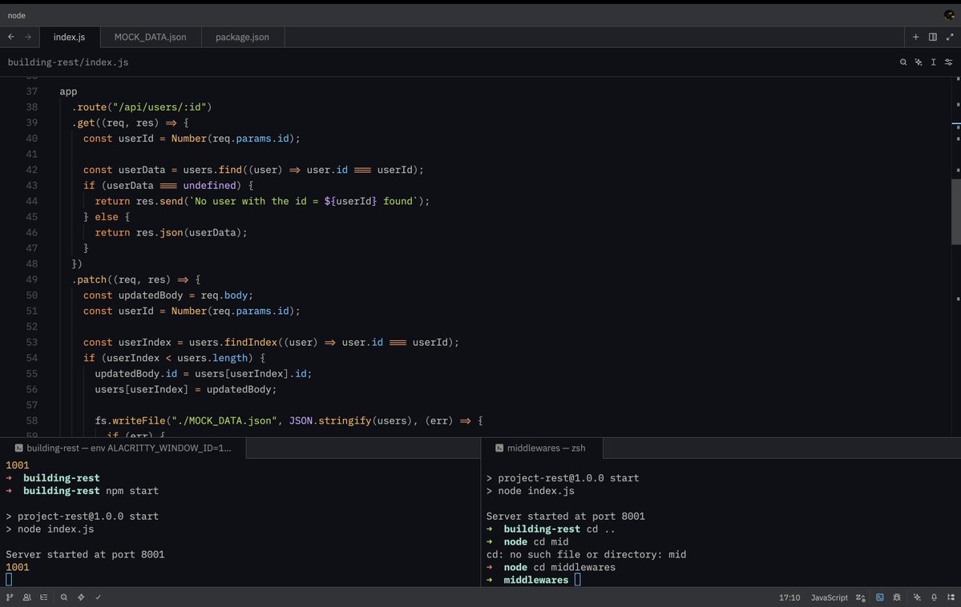Screen dimensions: 961x607
Task: Click 'updatedBody' on line 50
Action: [150, 295]
